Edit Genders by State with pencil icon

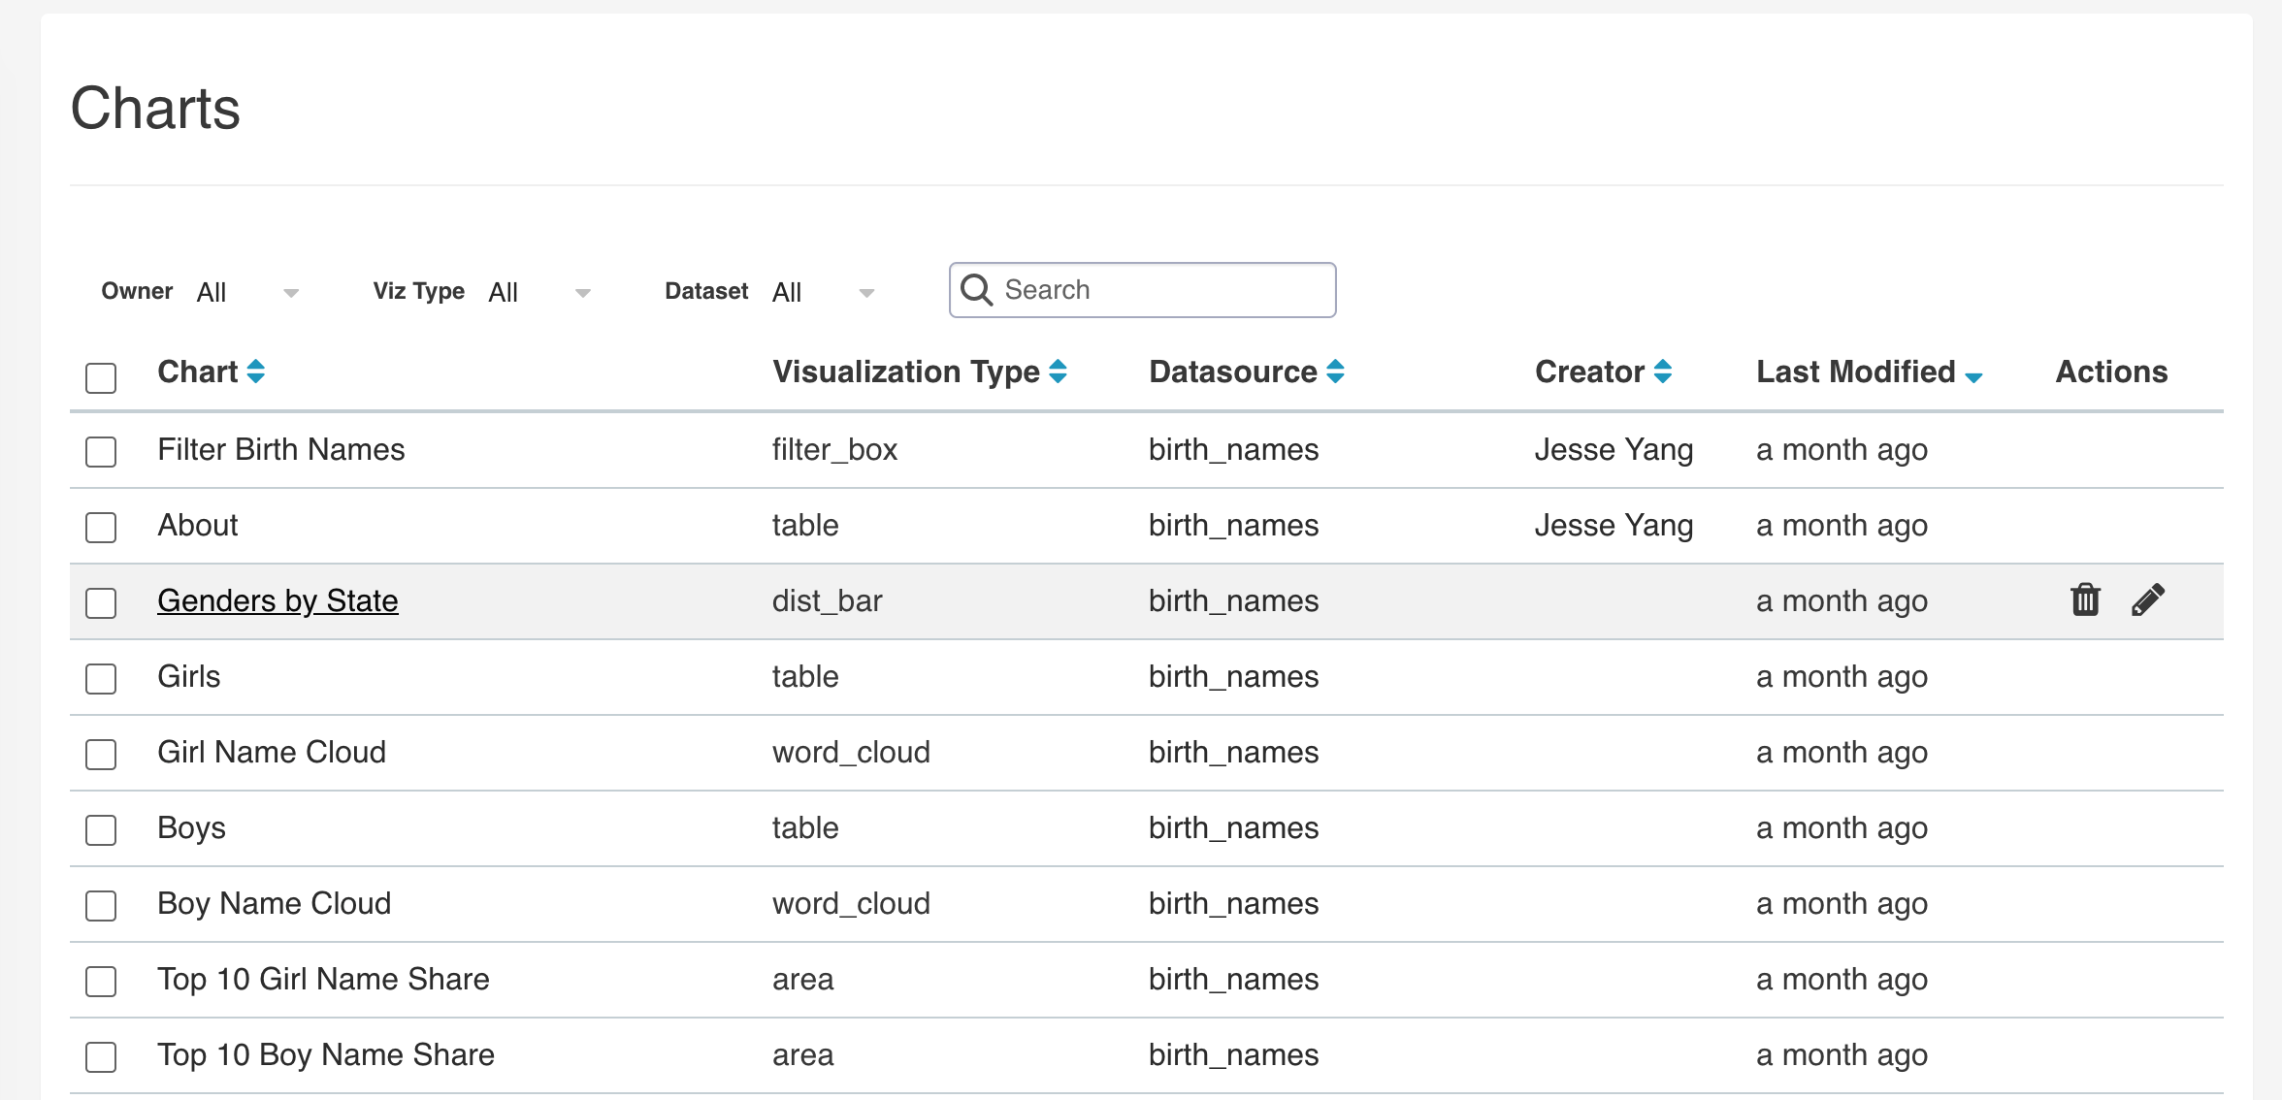coord(2148,600)
